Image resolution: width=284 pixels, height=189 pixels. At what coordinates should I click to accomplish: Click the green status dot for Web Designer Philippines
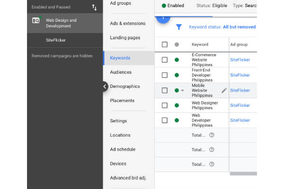pyautogui.click(x=177, y=105)
